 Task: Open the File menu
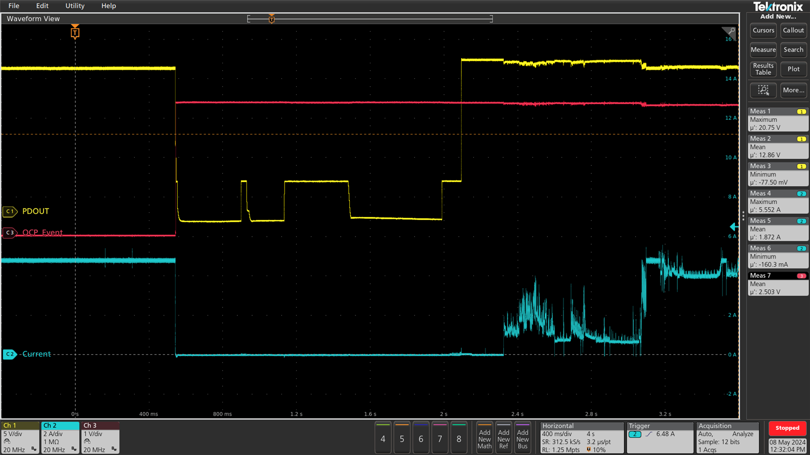[x=14, y=6]
